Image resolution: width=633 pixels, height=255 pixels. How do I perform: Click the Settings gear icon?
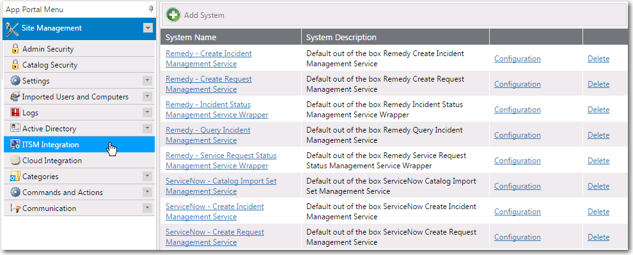15,81
